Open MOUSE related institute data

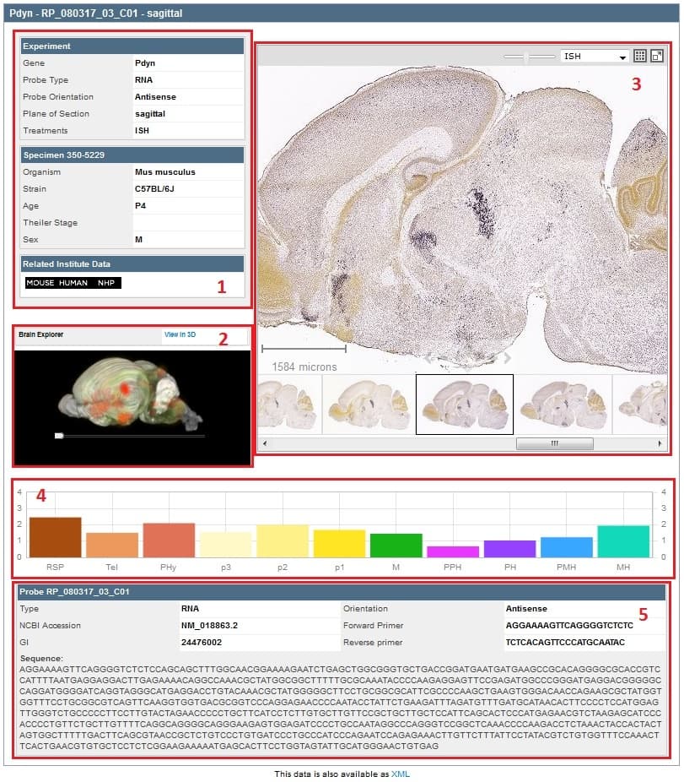tap(40, 283)
